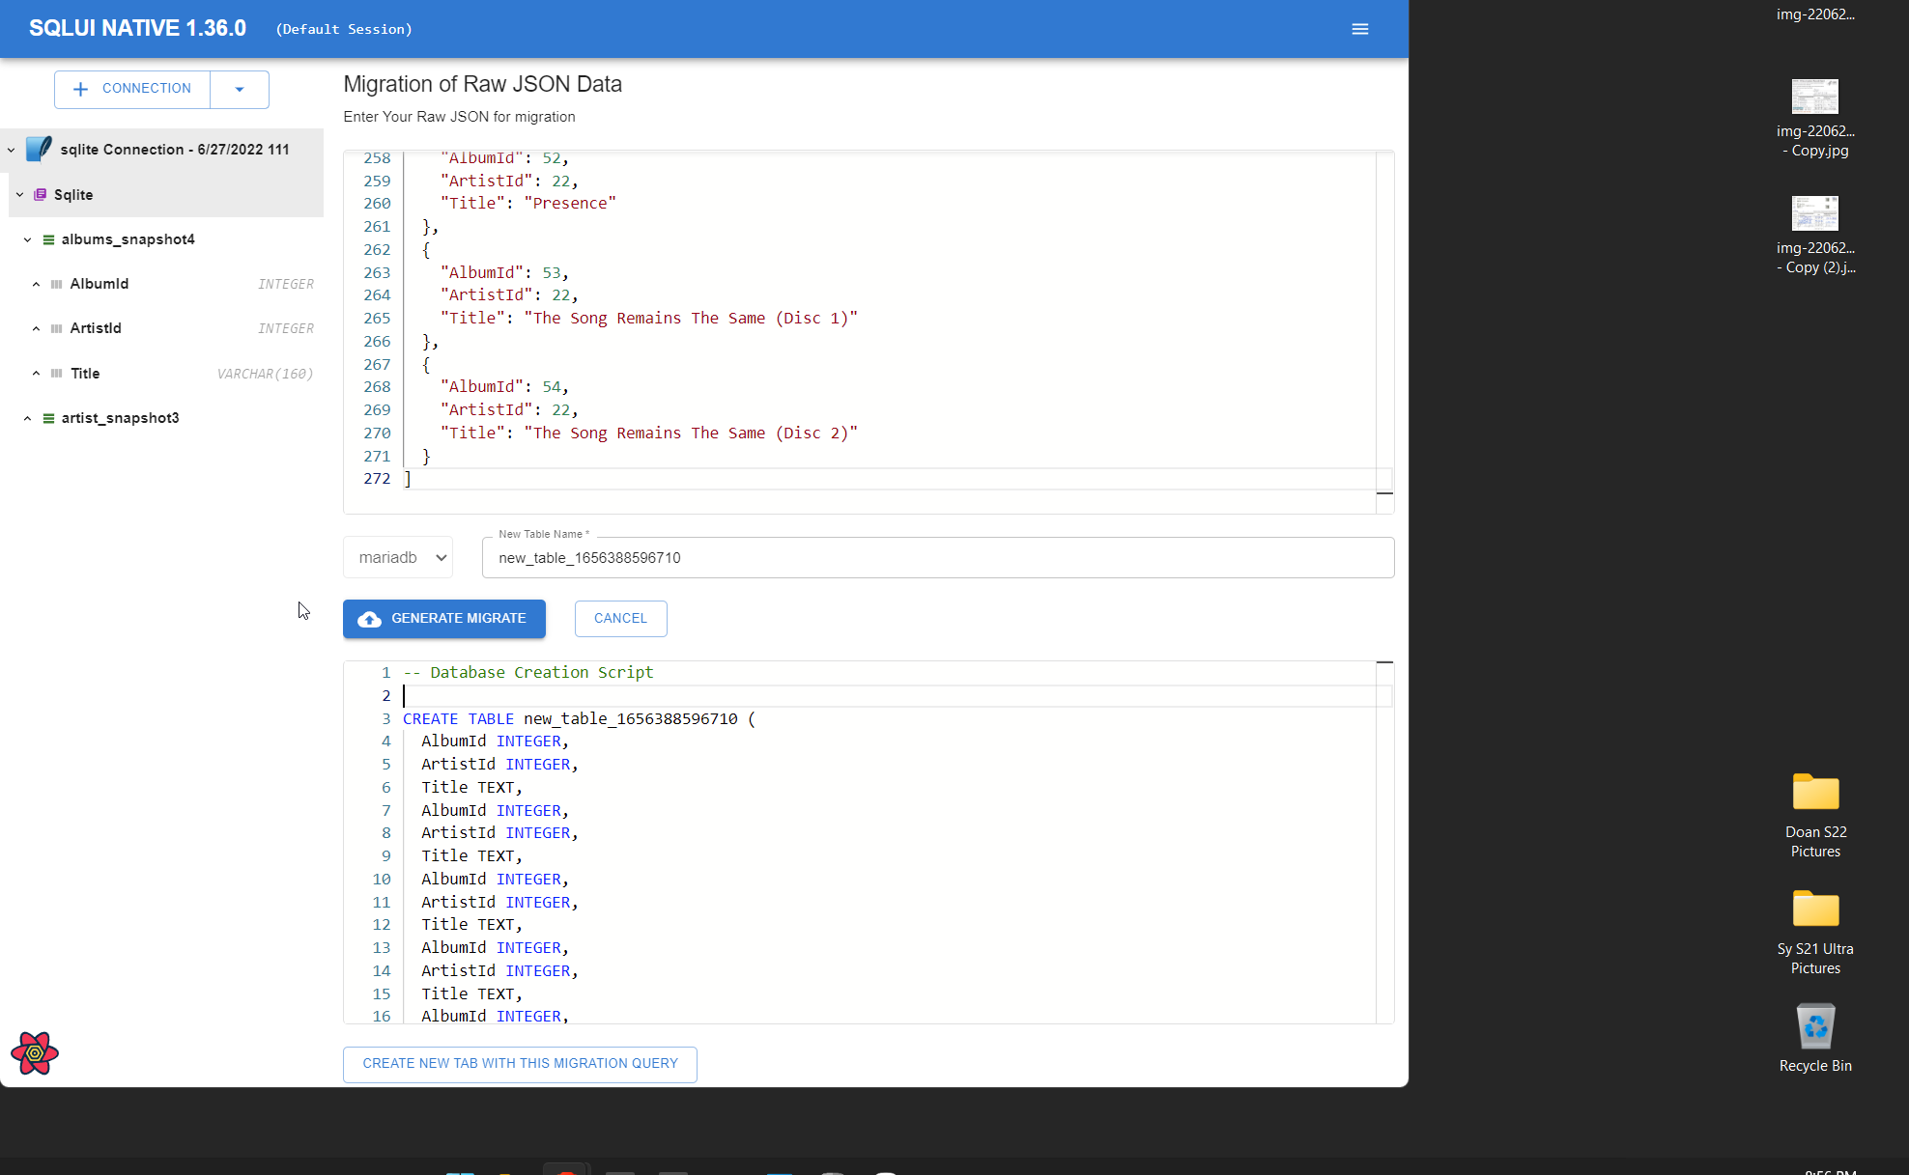This screenshot has width=1909, height=1175.
Task: Open the Sy S21 Ultra Pictures folder
Action: click(x=1815, y=933)
